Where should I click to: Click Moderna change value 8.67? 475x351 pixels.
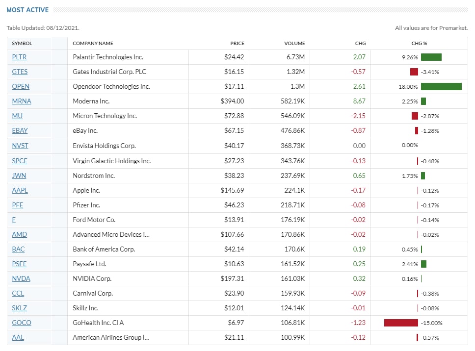(359, 101)
